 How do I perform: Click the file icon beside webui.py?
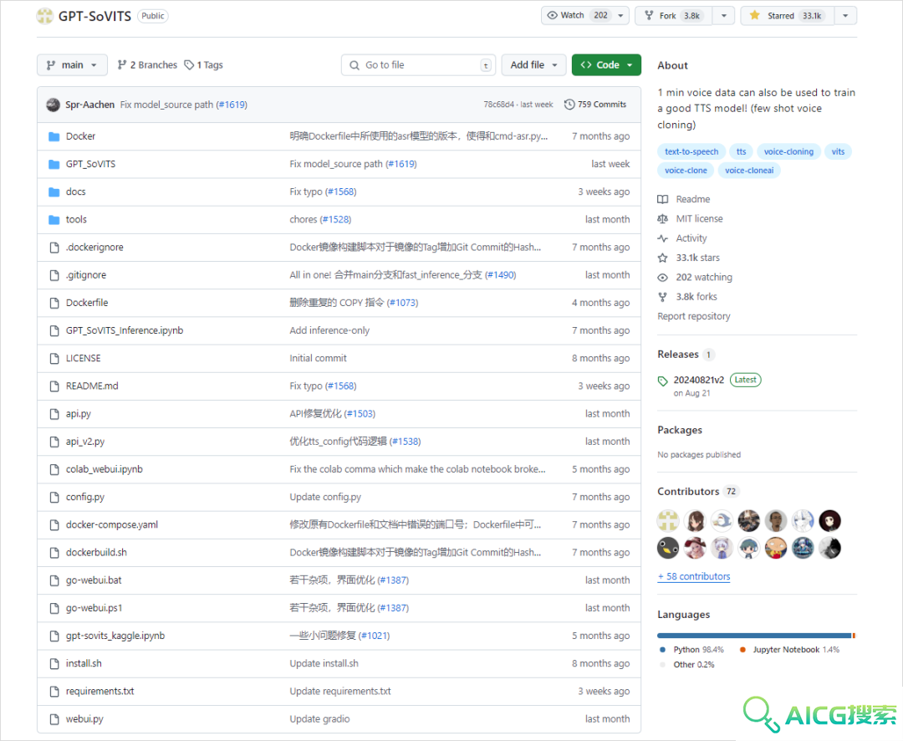54,719
